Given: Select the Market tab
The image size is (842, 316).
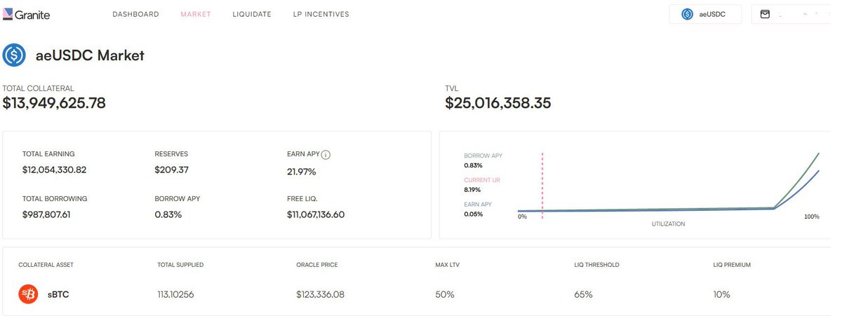Looking at the screenshot, I should (196, 14).
